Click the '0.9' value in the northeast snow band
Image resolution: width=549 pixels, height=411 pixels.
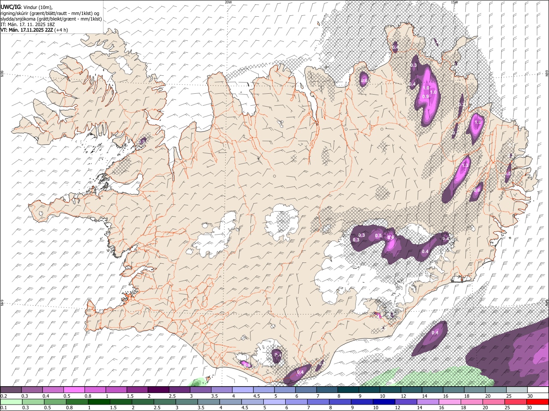(x=425, y=97)
